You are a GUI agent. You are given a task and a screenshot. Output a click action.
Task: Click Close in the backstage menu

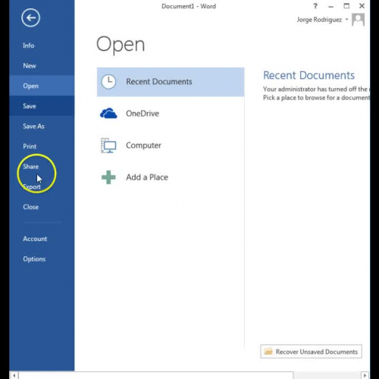pyautogui.click(x=42, y=207)
